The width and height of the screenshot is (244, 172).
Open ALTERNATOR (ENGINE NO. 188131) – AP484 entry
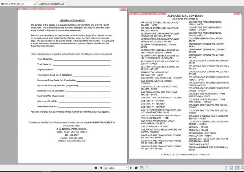tap(159, 46)
